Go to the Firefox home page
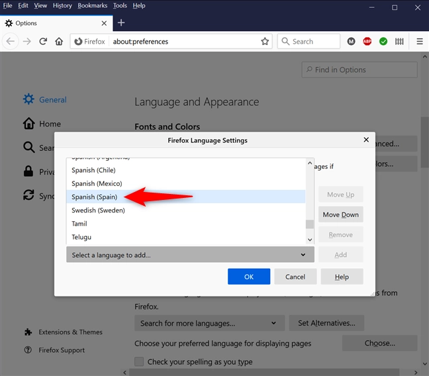The width and height of the screenshot is (429, 376). click(x=59, y=41)
